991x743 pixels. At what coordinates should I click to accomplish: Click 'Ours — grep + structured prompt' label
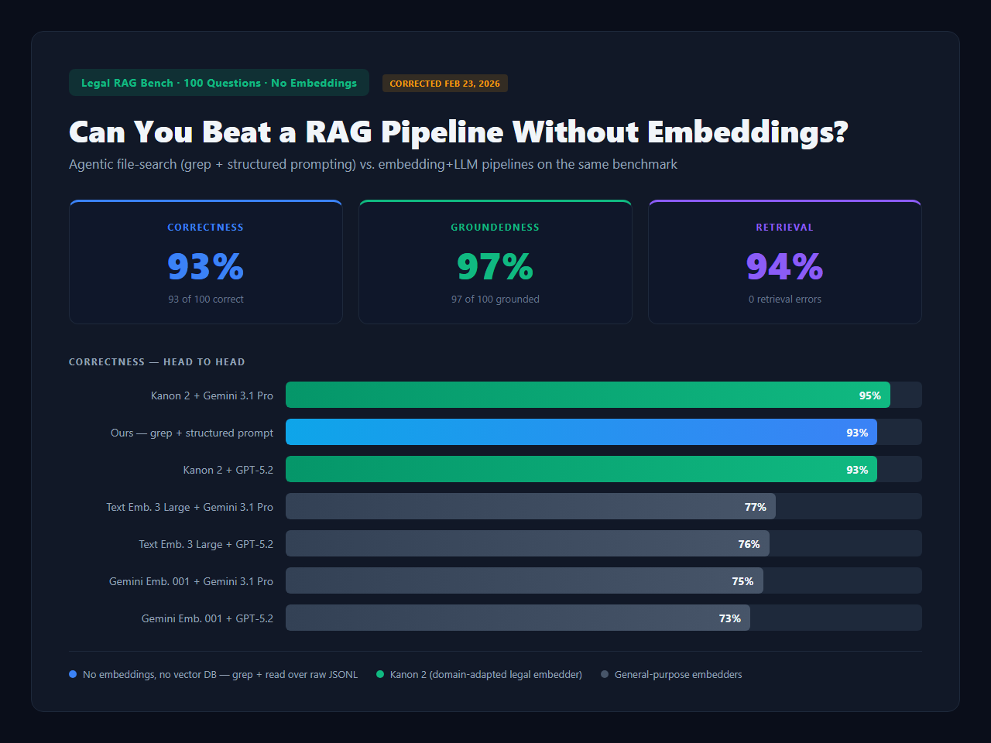(192, 433)
